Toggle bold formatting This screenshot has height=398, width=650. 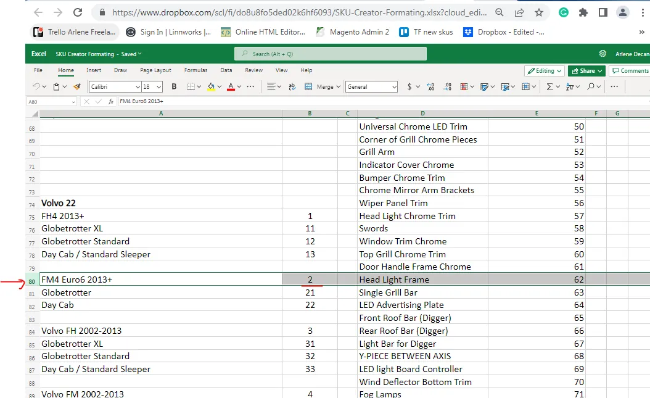click(174, 86)
